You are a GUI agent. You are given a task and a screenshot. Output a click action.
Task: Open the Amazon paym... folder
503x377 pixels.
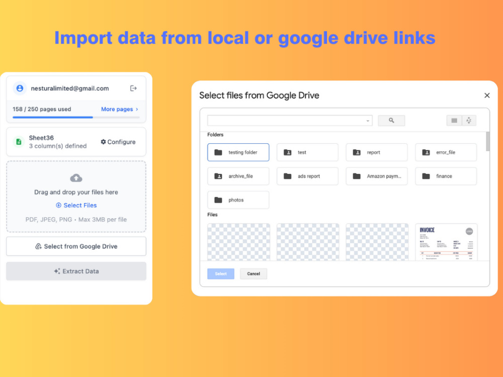(x=377, y=176)
